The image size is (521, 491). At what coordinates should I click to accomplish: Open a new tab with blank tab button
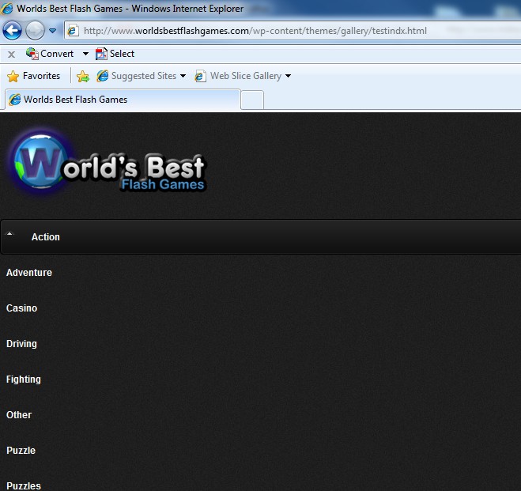coord(251,100)
